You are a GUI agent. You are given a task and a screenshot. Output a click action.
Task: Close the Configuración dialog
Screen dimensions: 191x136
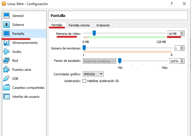[184, 4]
